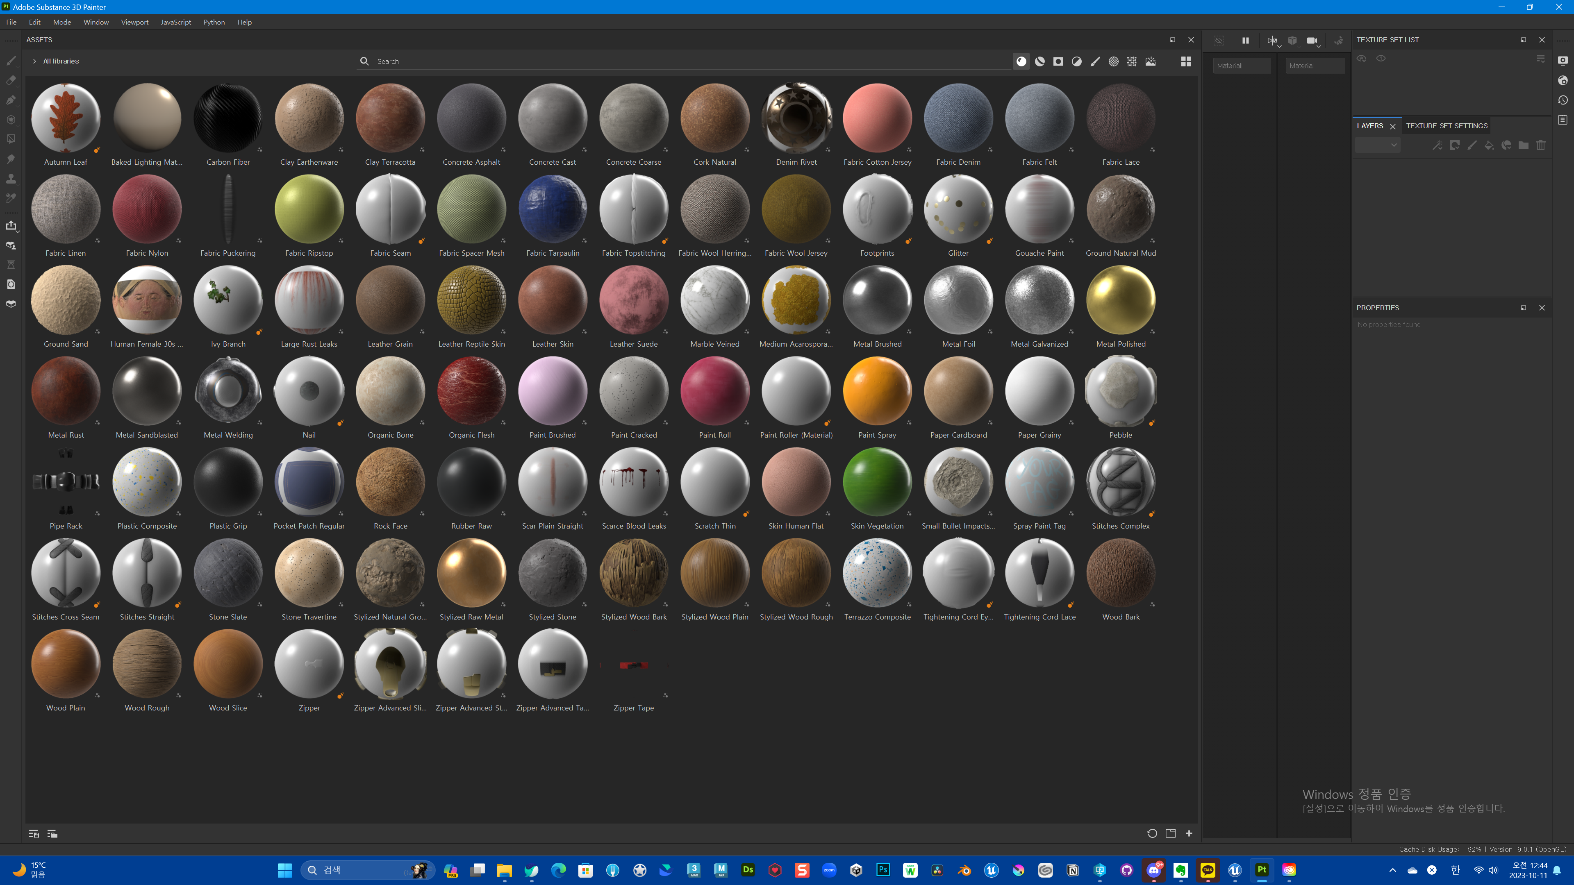Viewport: 1574px width, 885px height.
Task: Select the Brushes asset filter icon
Action: click(1095, 62)
